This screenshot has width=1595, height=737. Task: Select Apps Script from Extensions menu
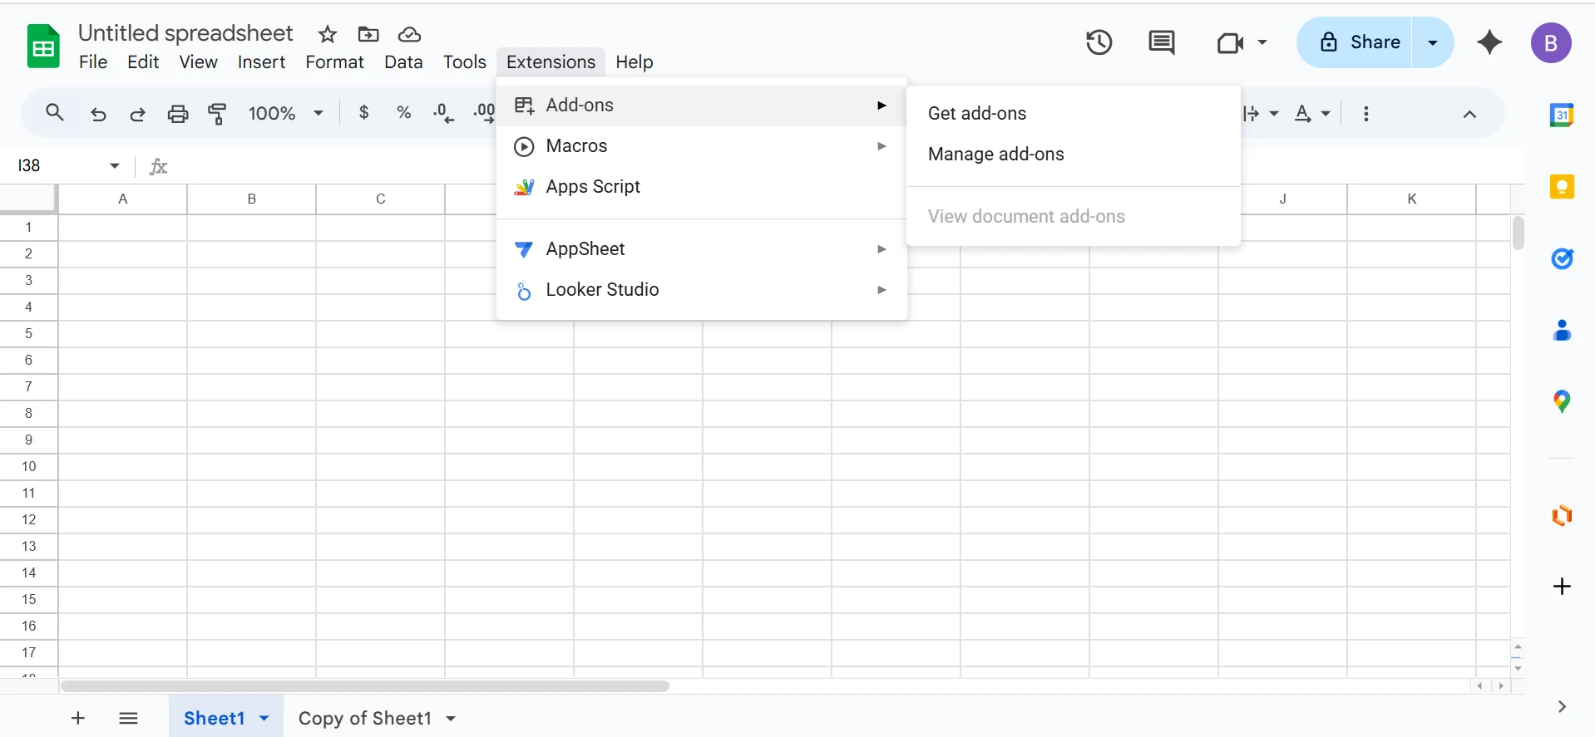592,187
